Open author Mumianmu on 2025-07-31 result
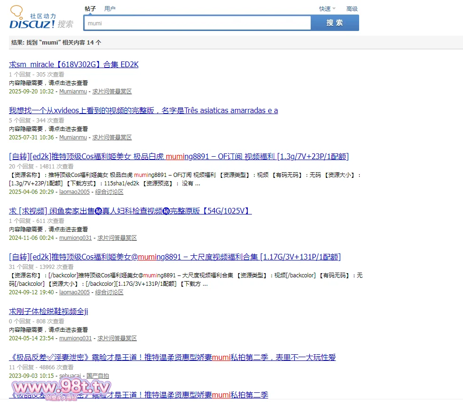463x405 pixels. [x=73, y=138]
